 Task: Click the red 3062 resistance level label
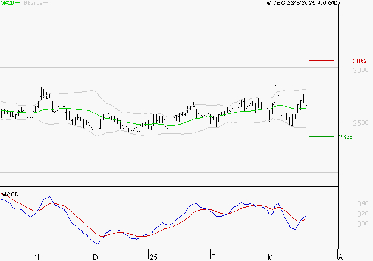(360, 61)
